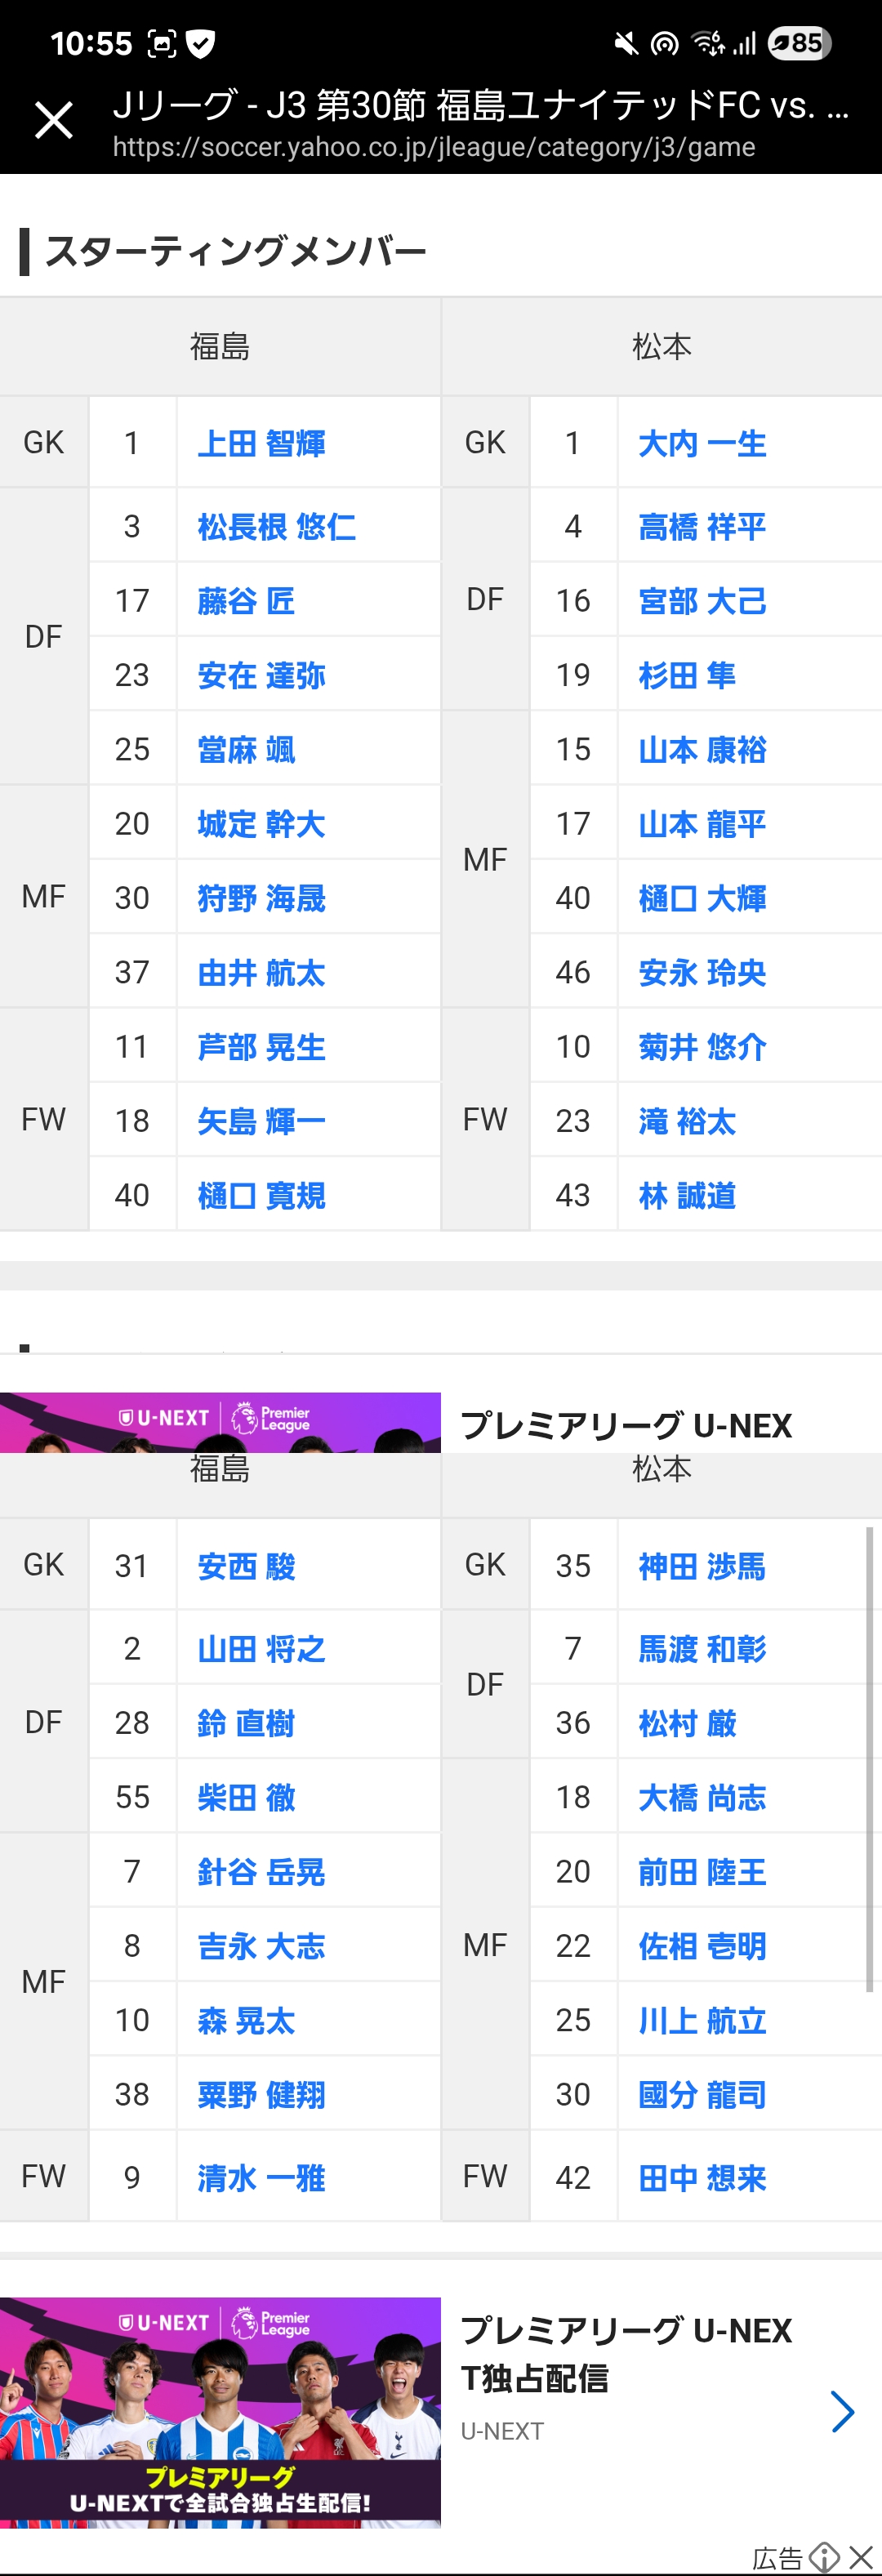Tap the battery indicator showing 85

pyautogui.click(x=799, y=43)
